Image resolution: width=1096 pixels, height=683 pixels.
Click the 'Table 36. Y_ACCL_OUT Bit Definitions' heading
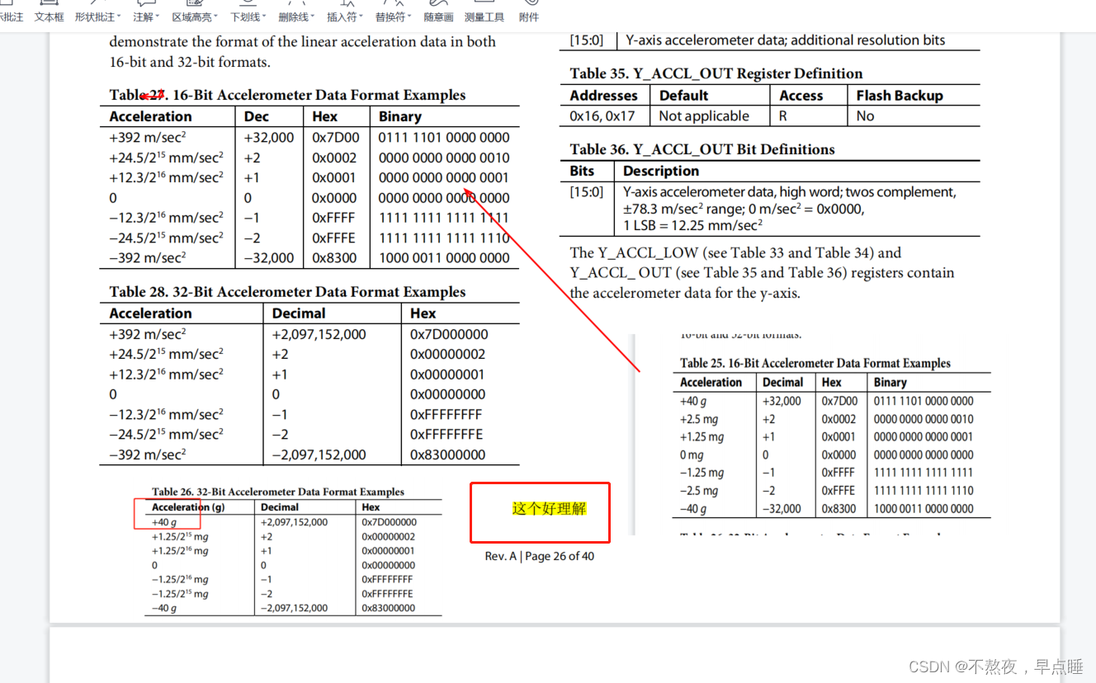(702, 149)
